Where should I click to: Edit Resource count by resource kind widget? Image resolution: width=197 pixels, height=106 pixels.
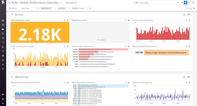click(x=65, y=83)
